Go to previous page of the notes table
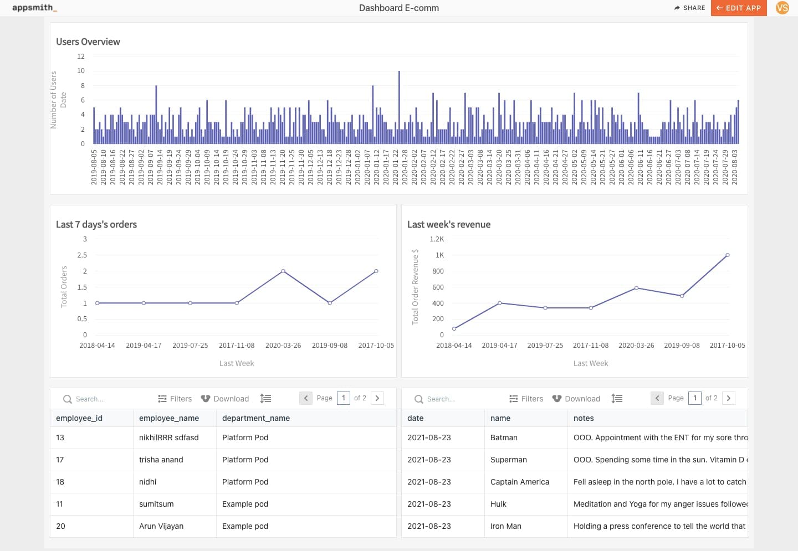This screenshot has width=798, height=551. click(x=657, y=398)
